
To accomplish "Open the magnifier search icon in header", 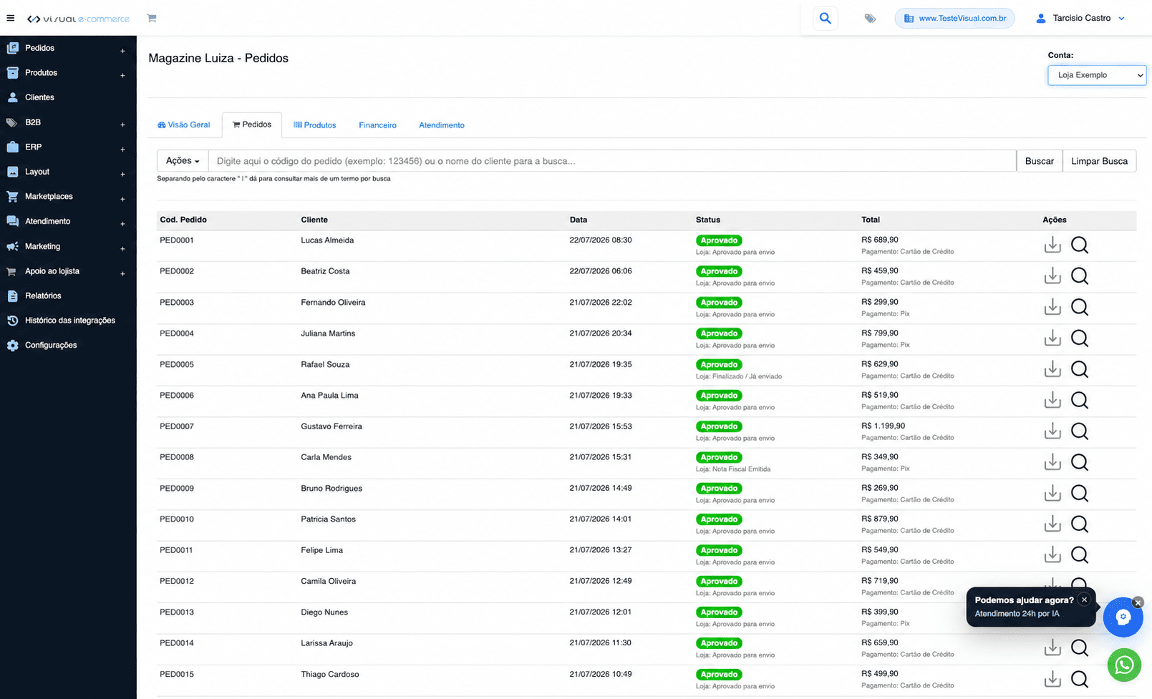I will (826, 19).
